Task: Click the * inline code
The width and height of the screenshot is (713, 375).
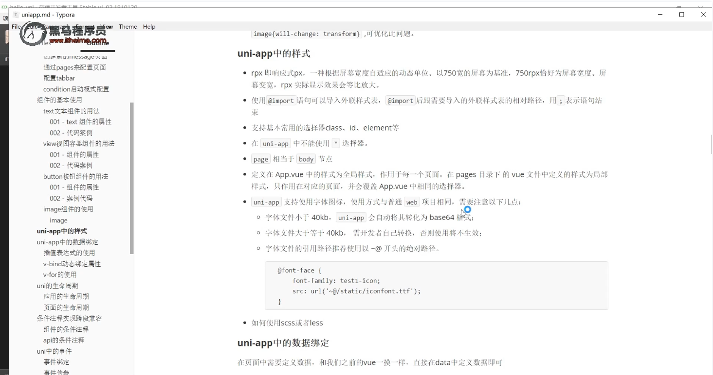Action: 336,144
